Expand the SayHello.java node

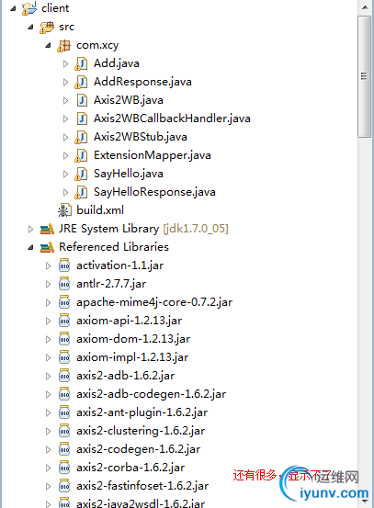pyautogui.click(x=65, y=175)
